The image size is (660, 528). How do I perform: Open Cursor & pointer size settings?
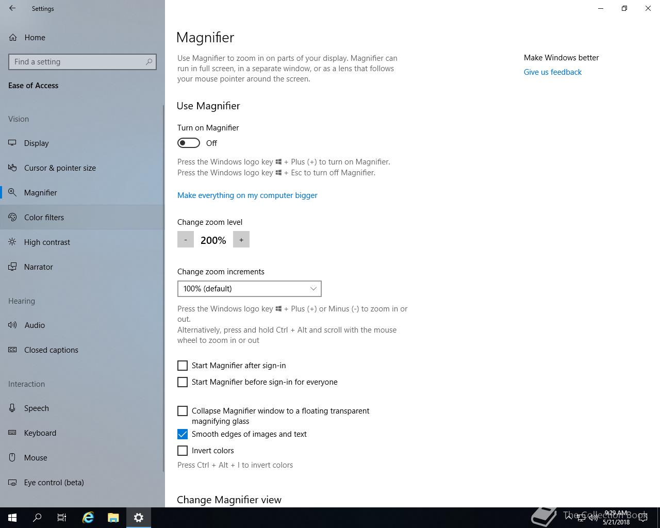click(x=82, y=168)
